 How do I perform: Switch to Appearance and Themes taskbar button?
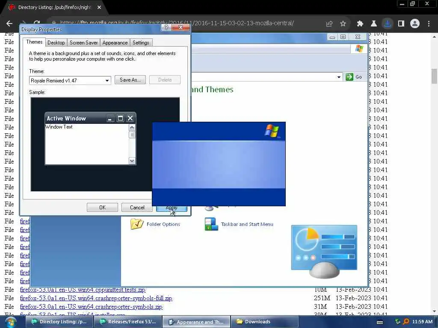(x=196, y=322)
